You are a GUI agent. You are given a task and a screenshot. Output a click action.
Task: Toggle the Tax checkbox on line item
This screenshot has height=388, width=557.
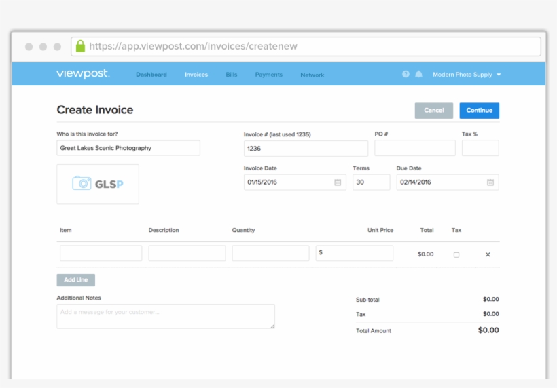pos(456,254)
